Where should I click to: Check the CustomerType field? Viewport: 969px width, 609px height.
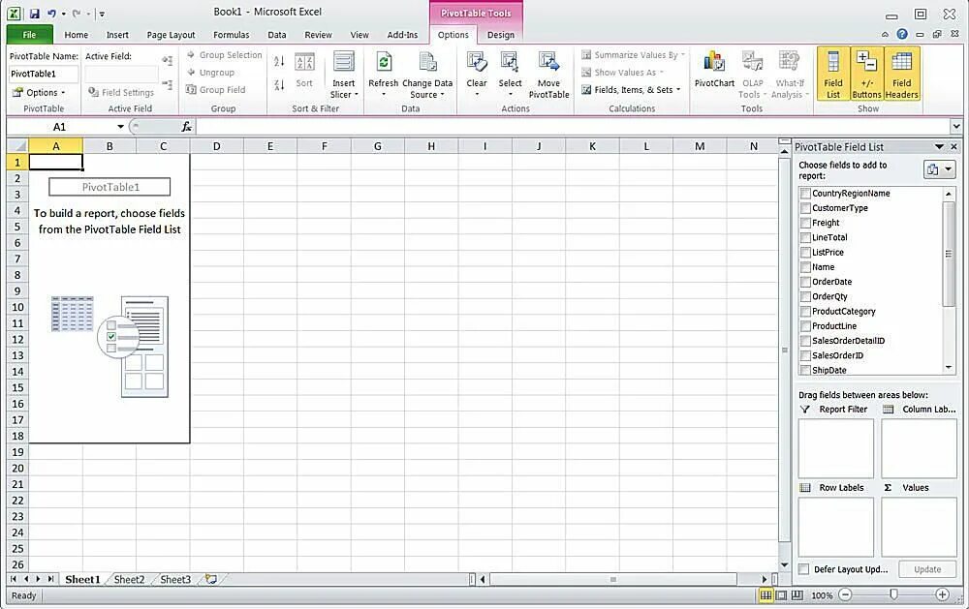coord(805,208)
